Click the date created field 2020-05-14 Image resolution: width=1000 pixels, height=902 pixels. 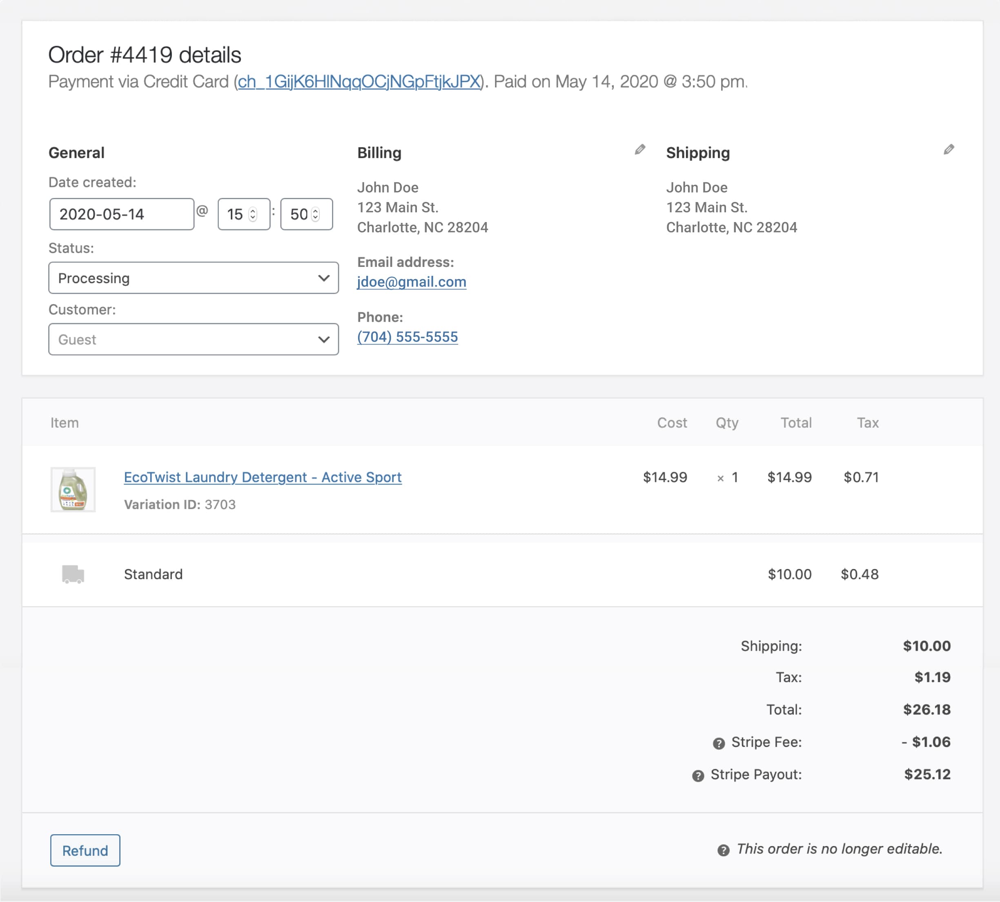pyautogui.click(x=121, y=214)
